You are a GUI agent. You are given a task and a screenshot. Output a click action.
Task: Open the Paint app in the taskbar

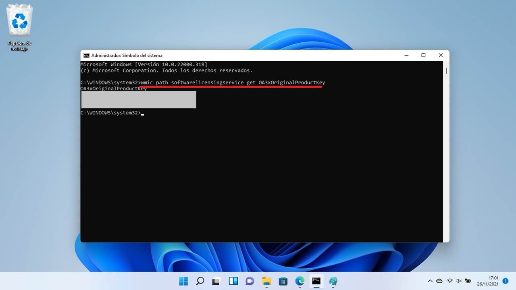[333, 281]
